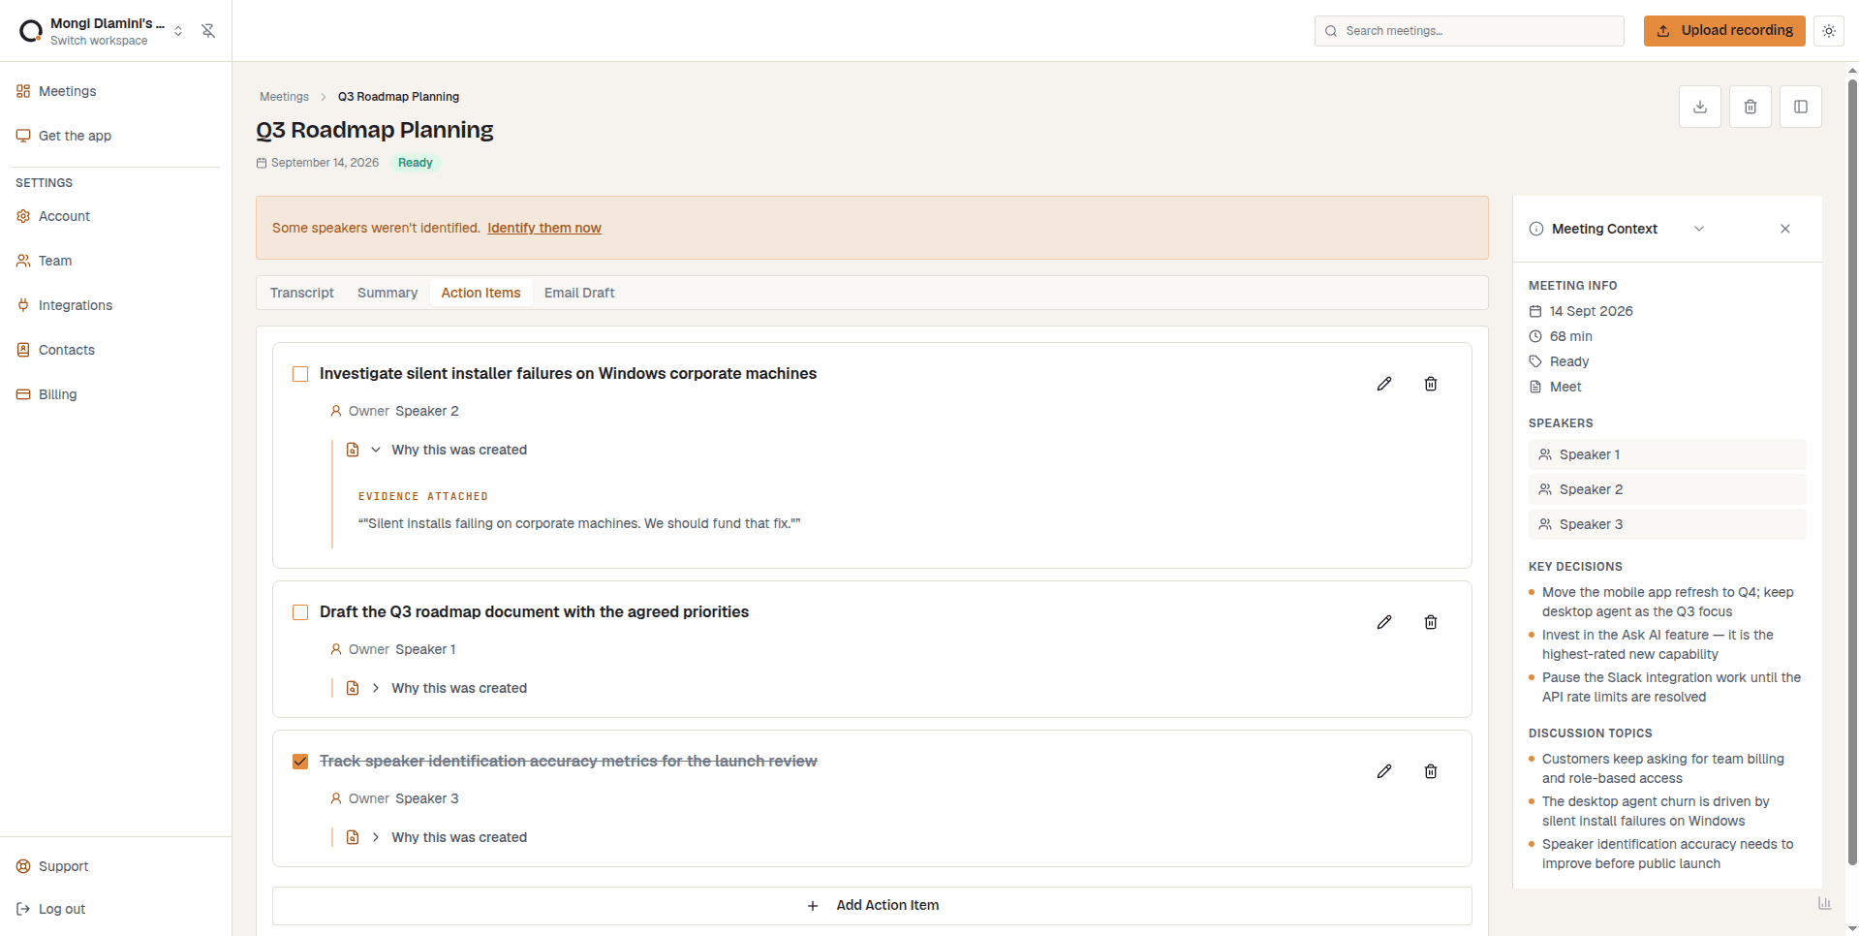Open the Meeting Context dropdown chevron

point(1698,229)
